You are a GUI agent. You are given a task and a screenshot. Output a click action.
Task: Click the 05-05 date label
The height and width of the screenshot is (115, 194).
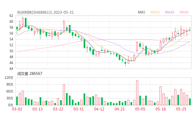pyautogui.click(x=140, y=109)
